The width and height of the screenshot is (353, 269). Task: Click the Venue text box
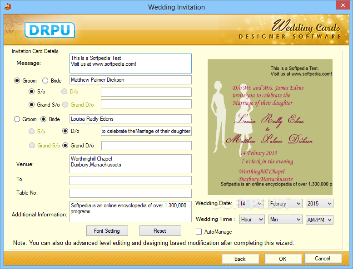click(x=130, y=164)
